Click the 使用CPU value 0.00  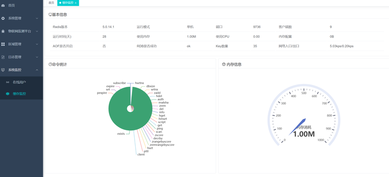point(256,36)
